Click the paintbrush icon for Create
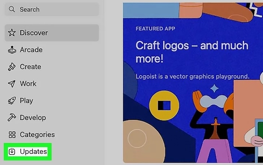 click(12, 67)
